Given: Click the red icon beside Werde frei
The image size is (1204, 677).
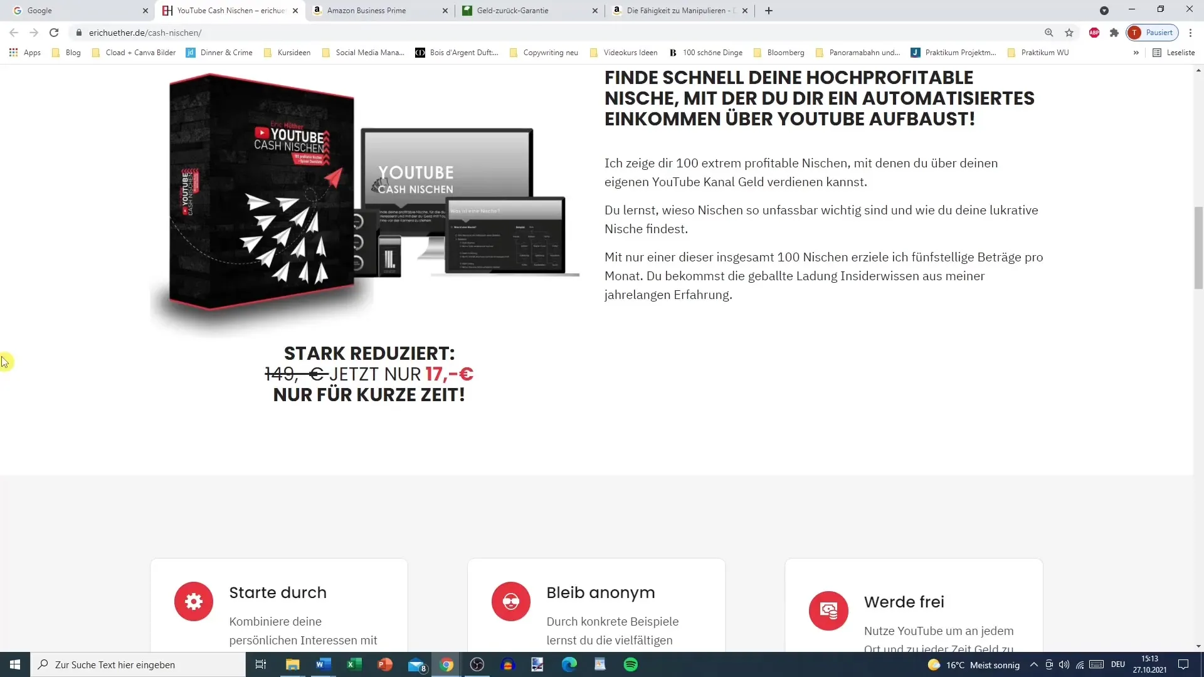Looking at the screenshot, I should click(x=828, y=611).
